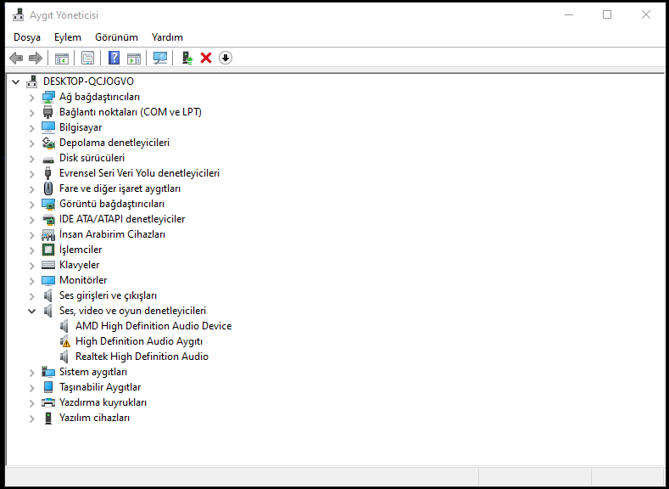
Task: Toggle the action pane toolbar icon
Action: click(134, 58)
